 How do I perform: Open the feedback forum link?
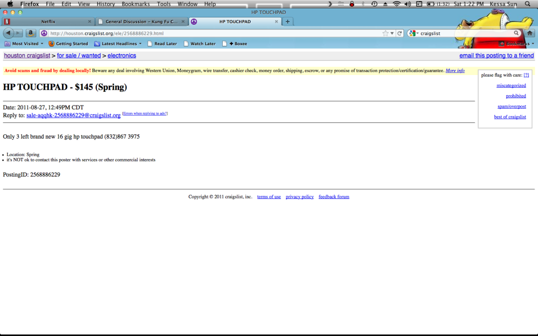[334, 197]
